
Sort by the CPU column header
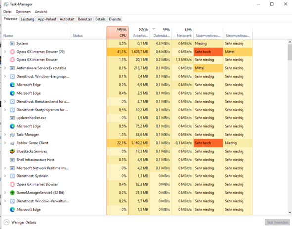coord(118,33)
